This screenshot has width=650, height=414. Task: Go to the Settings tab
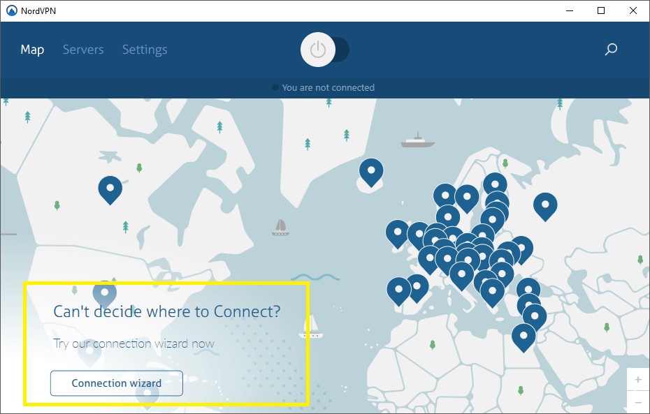point(145,50)
